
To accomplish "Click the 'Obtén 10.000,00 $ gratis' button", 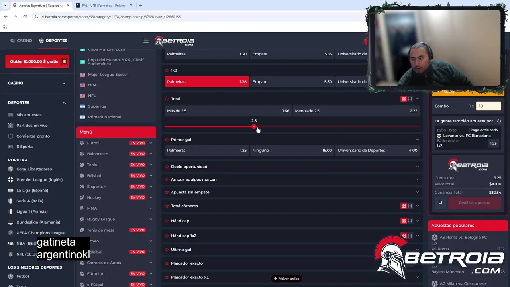I will point(37,61).
